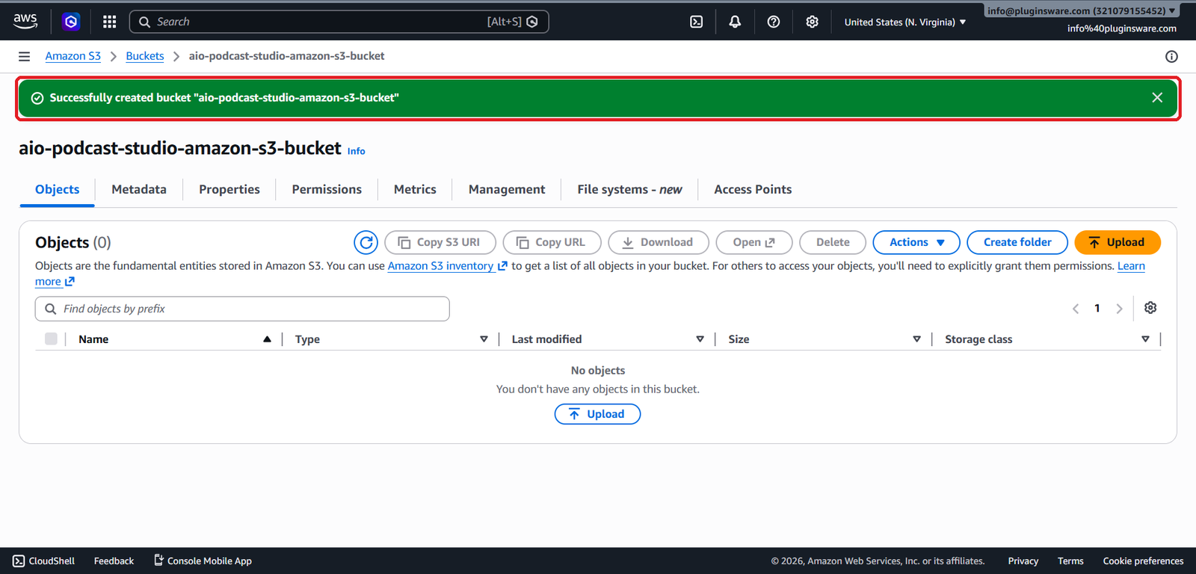Click the Copy S3 URI button
The width and height of the screenshot is (1196, 574).
pyautogui.click(x=440, y=242)
